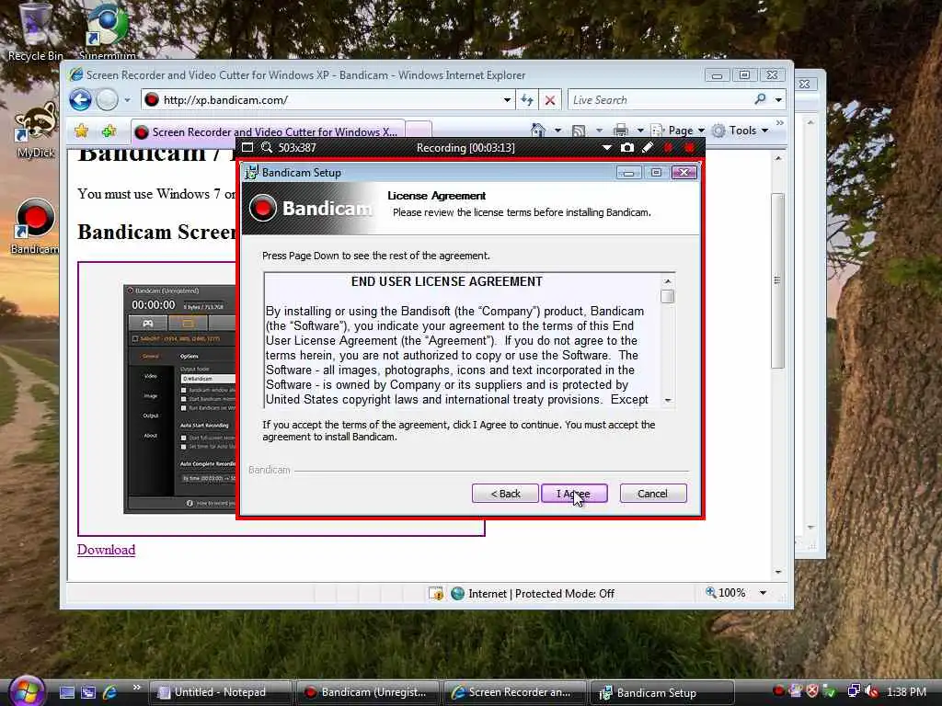Go back in Internet Explorer
The width and height of the screenshot is (942, 706).
pos(81,99)
